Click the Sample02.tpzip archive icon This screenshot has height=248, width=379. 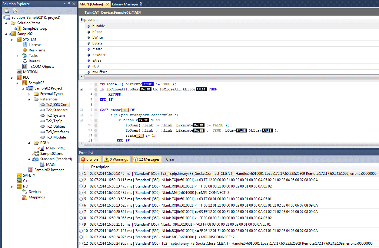coord(18,28)
